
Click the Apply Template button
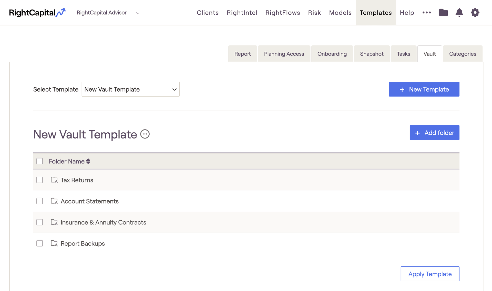[430, 274]
